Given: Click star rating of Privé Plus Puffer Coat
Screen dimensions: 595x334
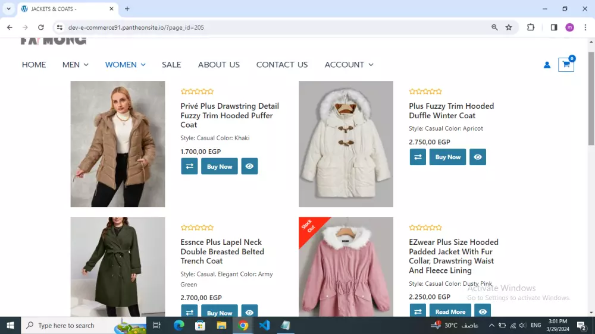Looking at the screenshot, I should pyautogui.click(x=198, y=92).
